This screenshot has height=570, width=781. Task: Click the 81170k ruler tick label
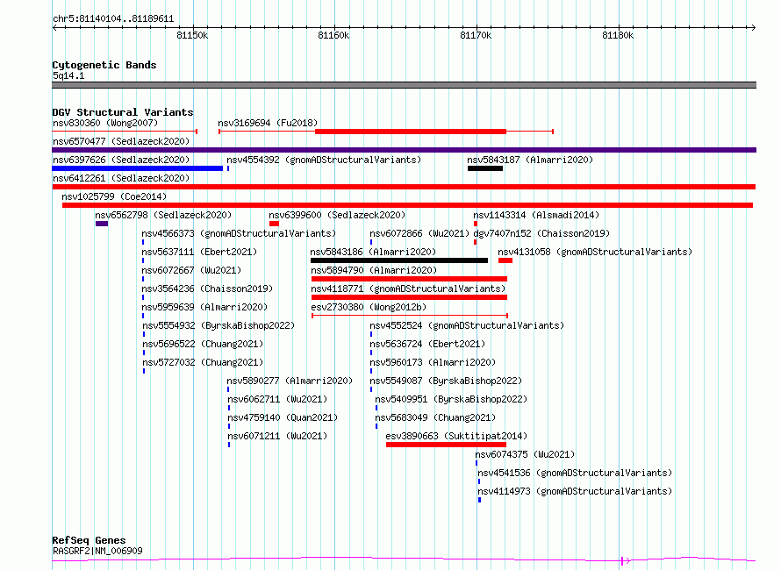[476, 35]
